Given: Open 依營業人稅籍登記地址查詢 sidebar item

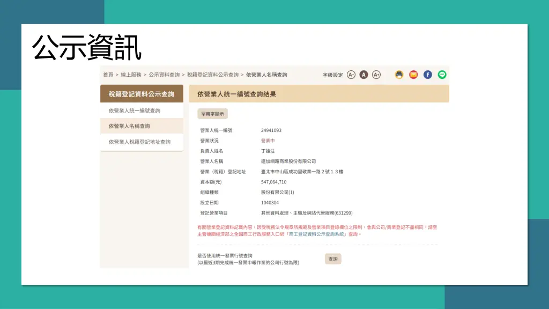Looking at the screenshot, I should [x=139, y=142].
